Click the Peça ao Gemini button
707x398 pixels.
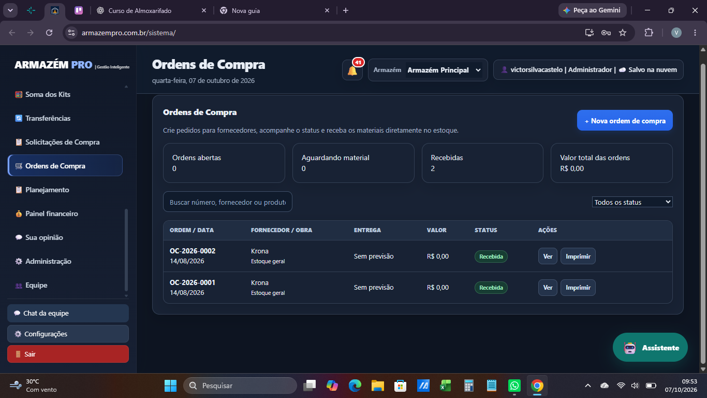pyautogui.click(x=593, y=10)
